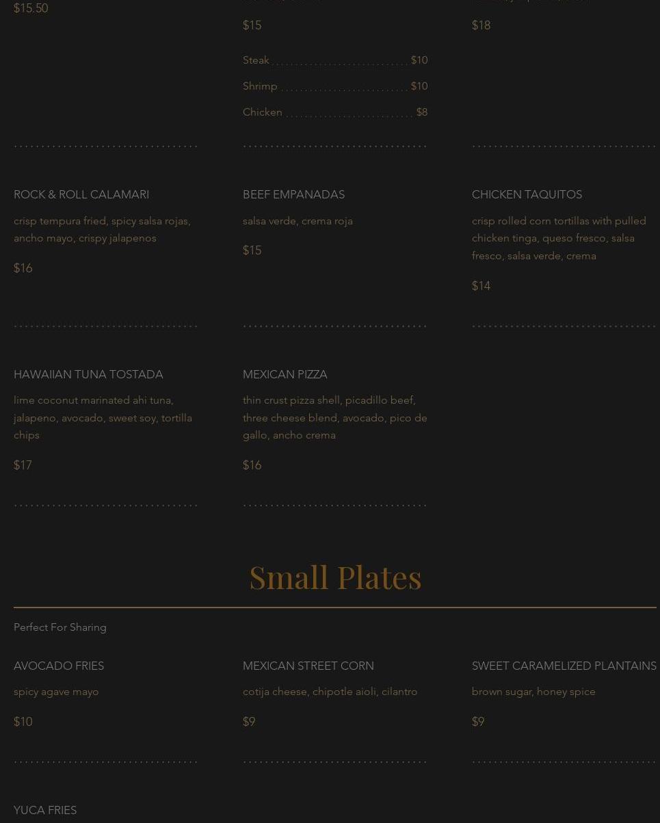Select the Perfect For Sharing subtitle

coord(60,627)
